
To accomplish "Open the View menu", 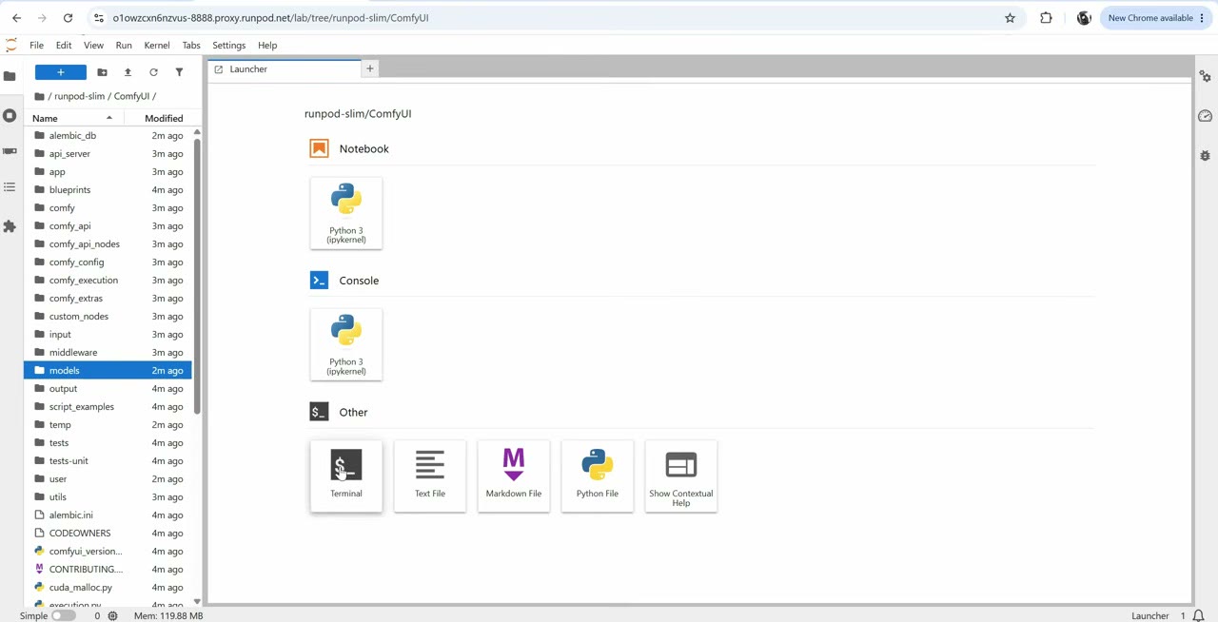I will click(x=93, y=45).
